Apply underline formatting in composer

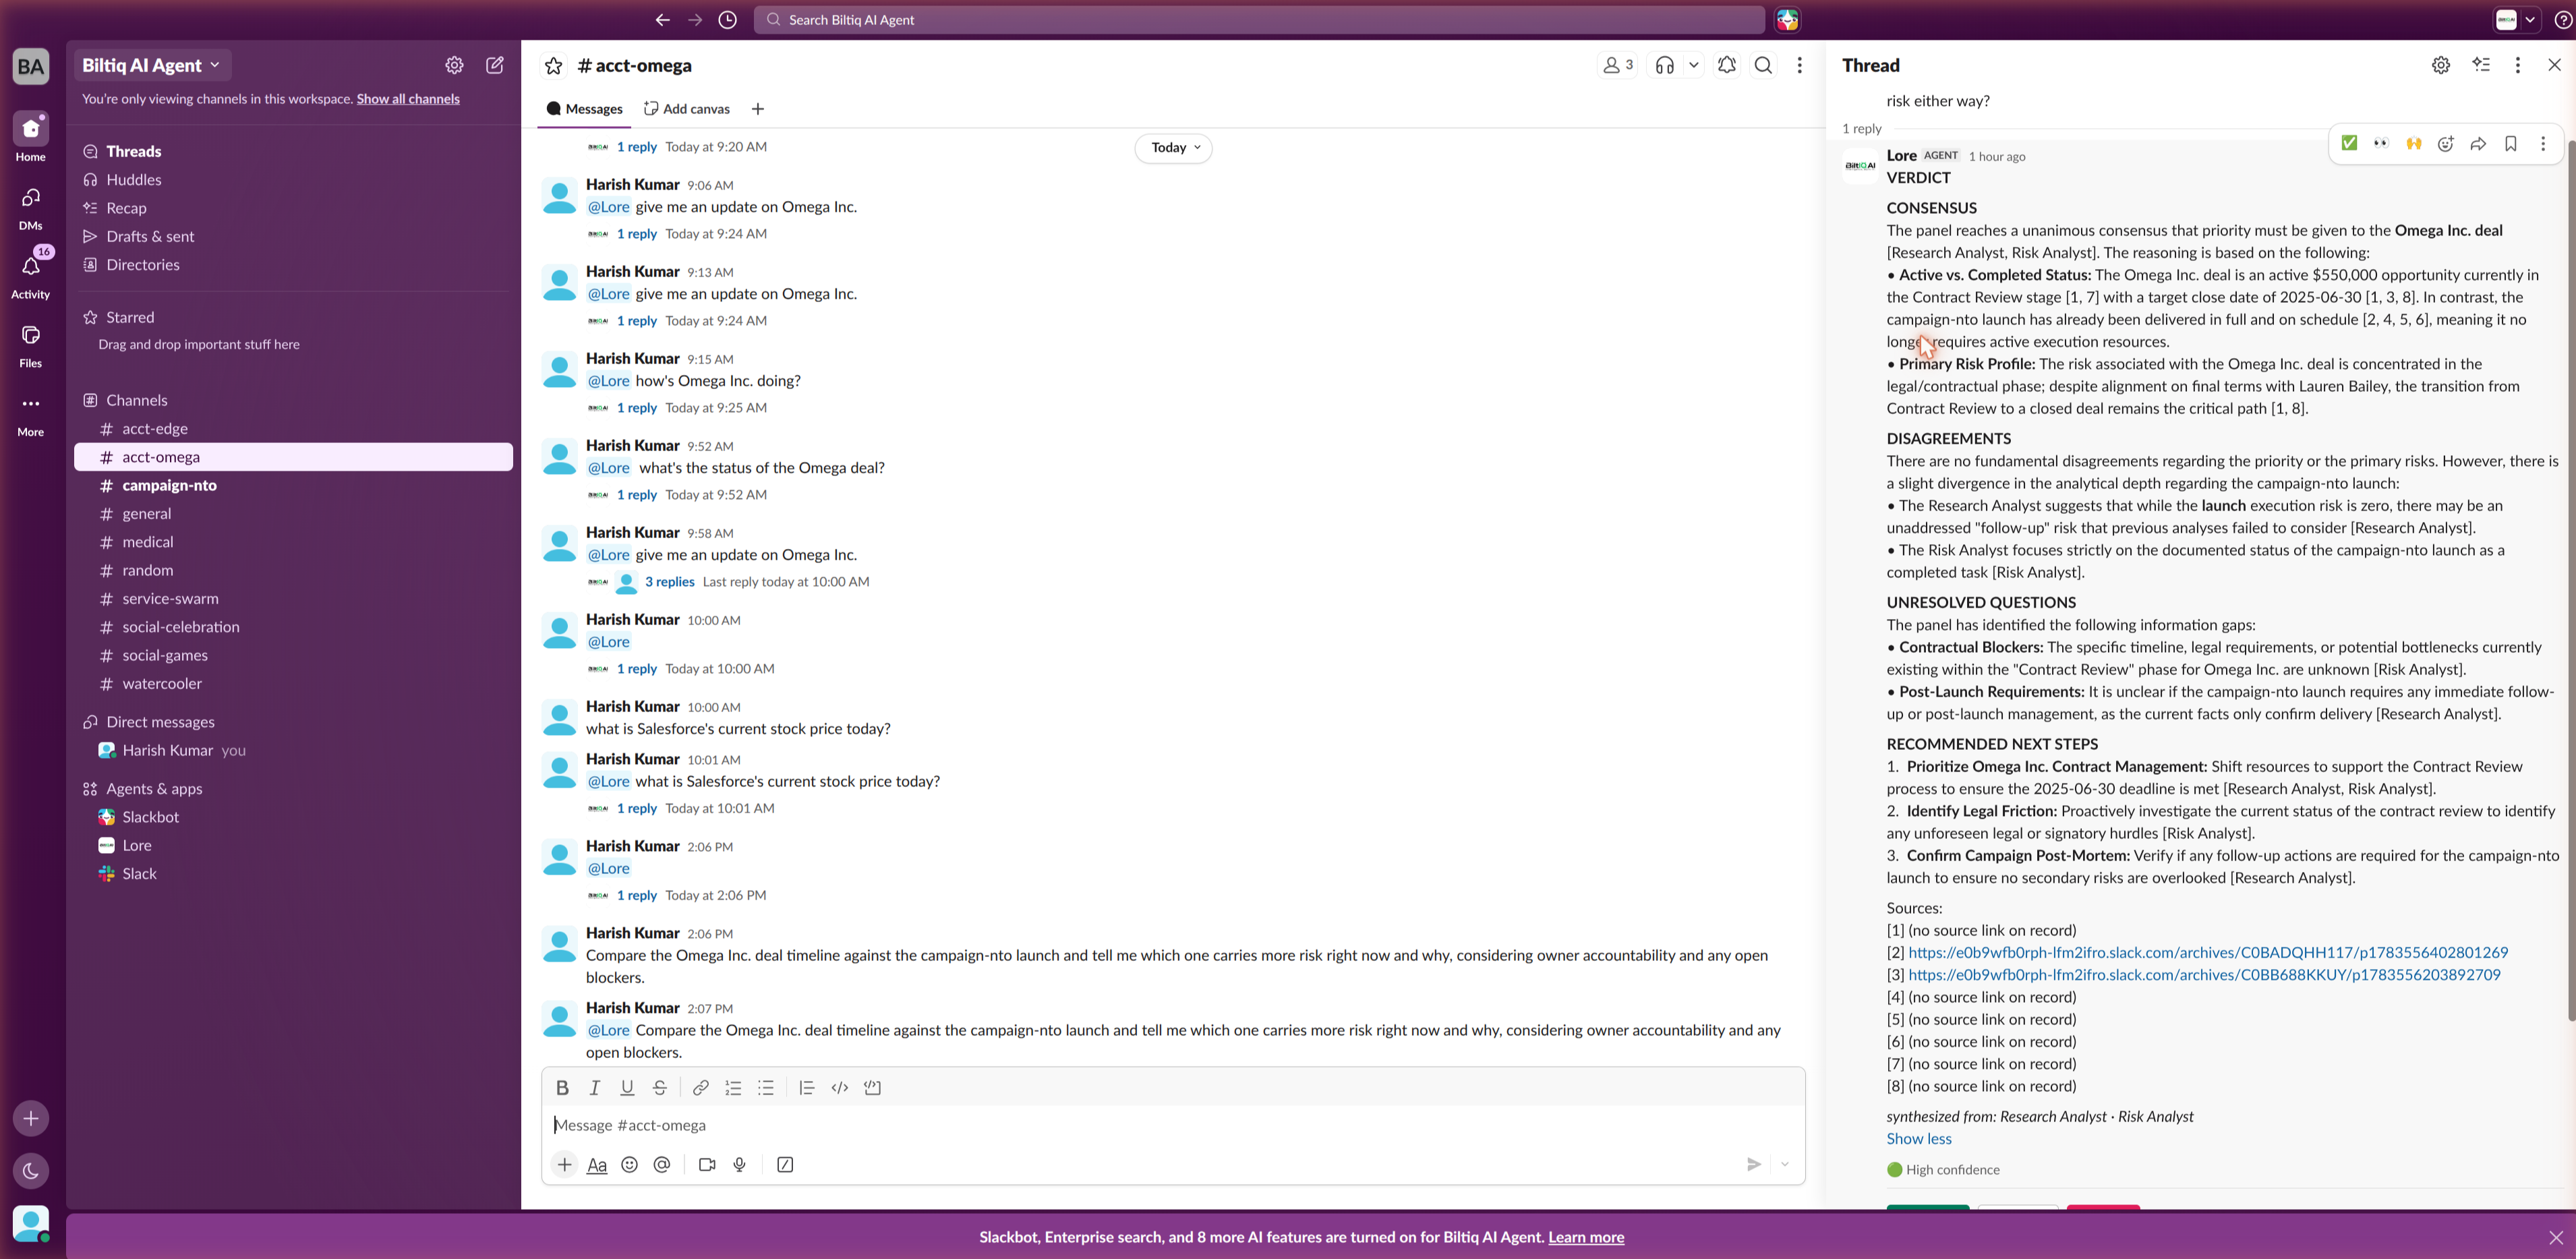[x=627, y=1088]
